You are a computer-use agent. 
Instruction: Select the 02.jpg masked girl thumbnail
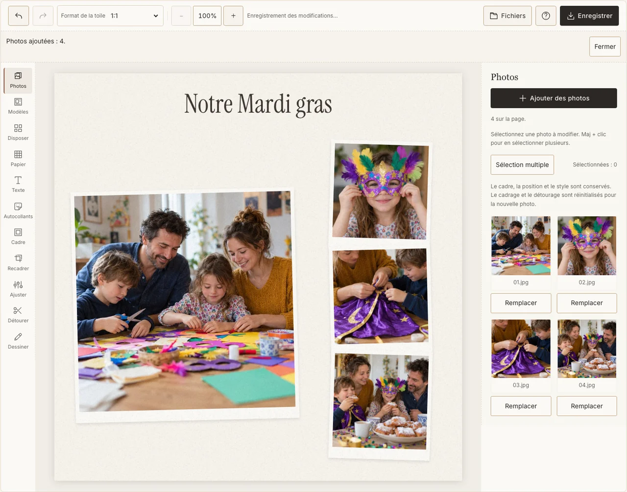(x=587, y=246)
